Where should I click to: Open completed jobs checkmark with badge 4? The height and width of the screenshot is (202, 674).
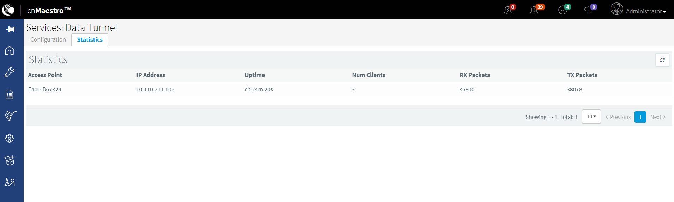(x=563, y=10)
